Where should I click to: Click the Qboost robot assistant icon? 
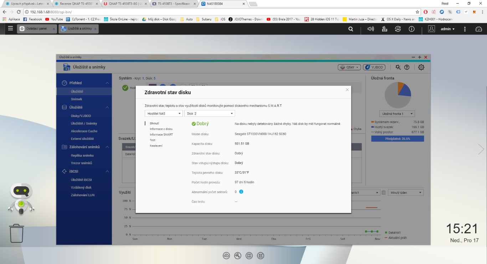[21, 199]
